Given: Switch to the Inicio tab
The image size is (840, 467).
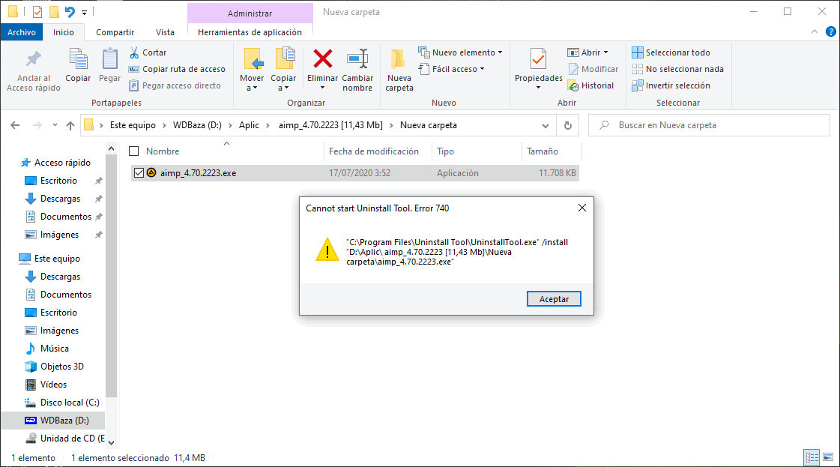Looking at the screenshot, I should coord(63,32).
